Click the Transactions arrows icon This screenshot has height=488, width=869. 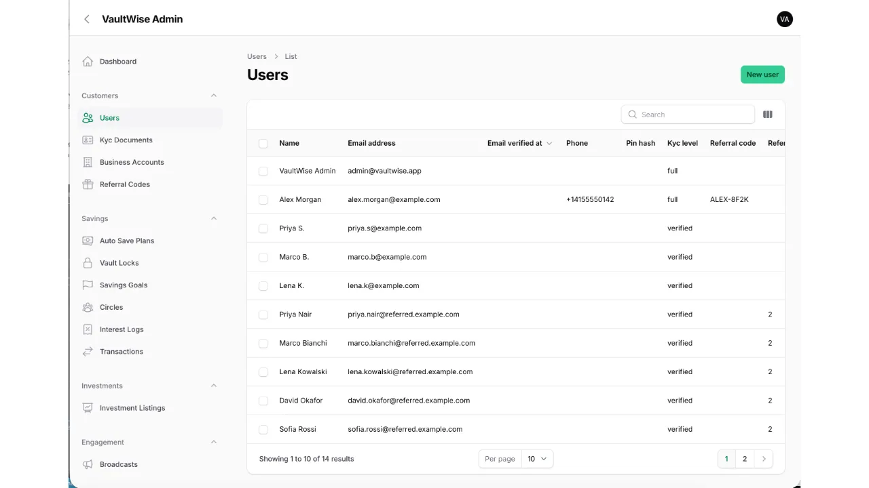pyautogui.click(x=88, y=352)
